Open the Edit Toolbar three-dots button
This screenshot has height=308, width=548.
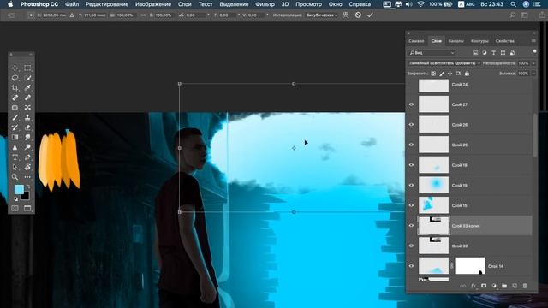tap(27, 177)
